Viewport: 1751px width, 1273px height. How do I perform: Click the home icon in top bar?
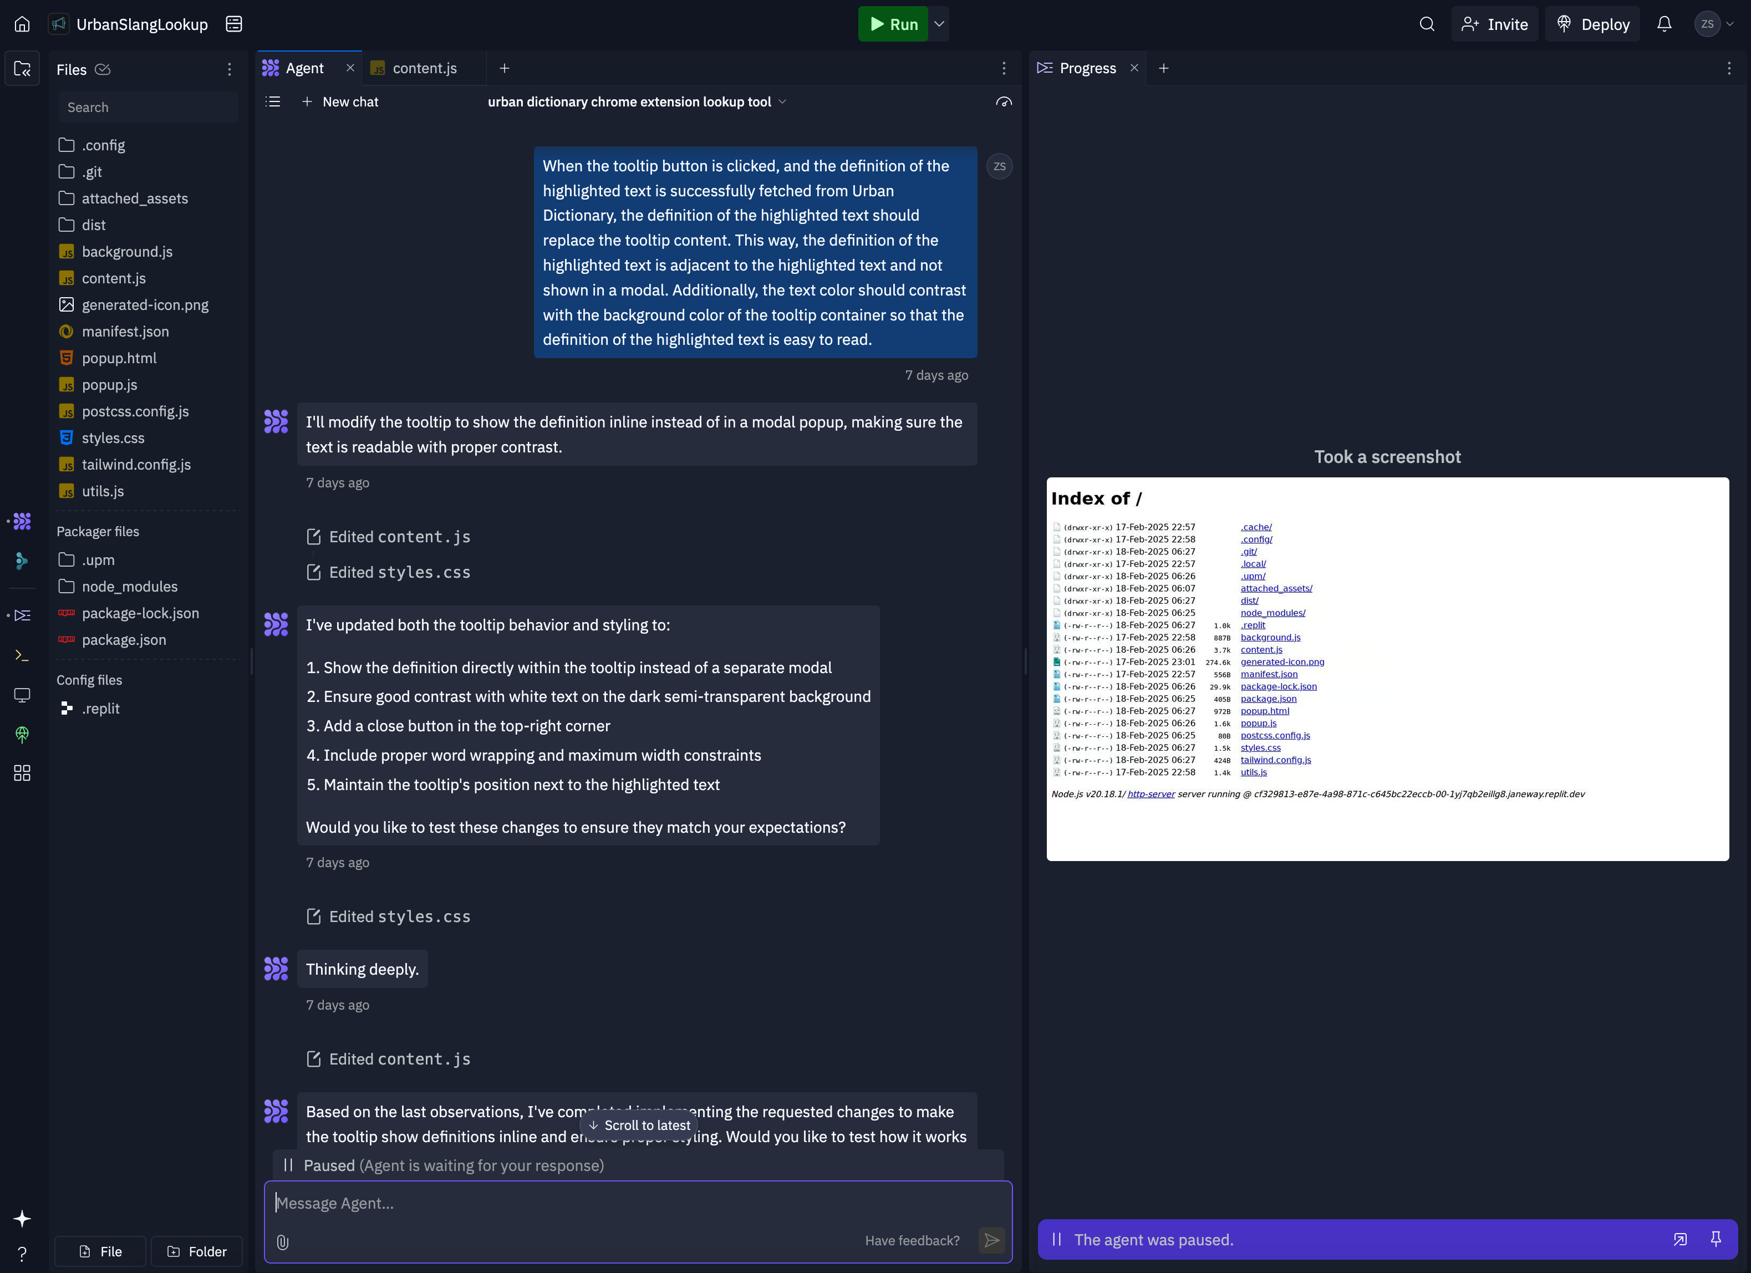[x=22, y=24]
